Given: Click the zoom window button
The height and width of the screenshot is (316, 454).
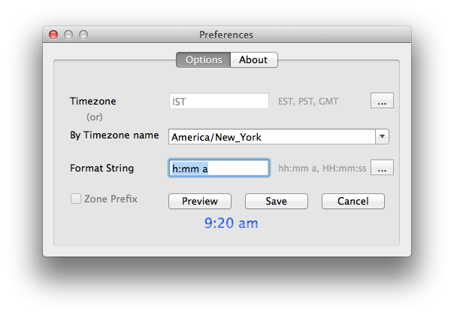Looking at the screenshot, I should (x=83, y=35).
